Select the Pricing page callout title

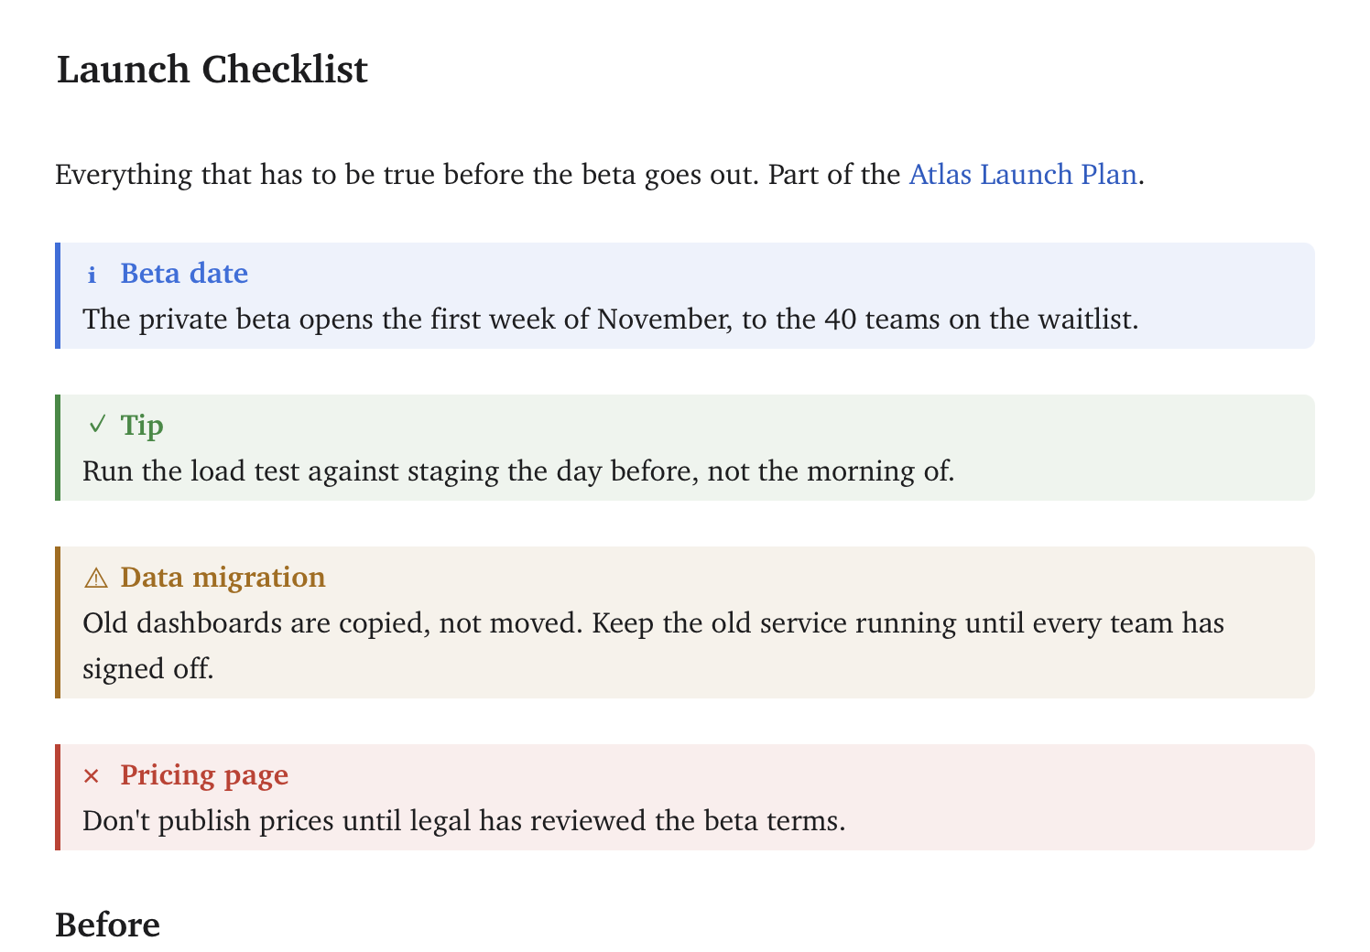coord(204,775)
